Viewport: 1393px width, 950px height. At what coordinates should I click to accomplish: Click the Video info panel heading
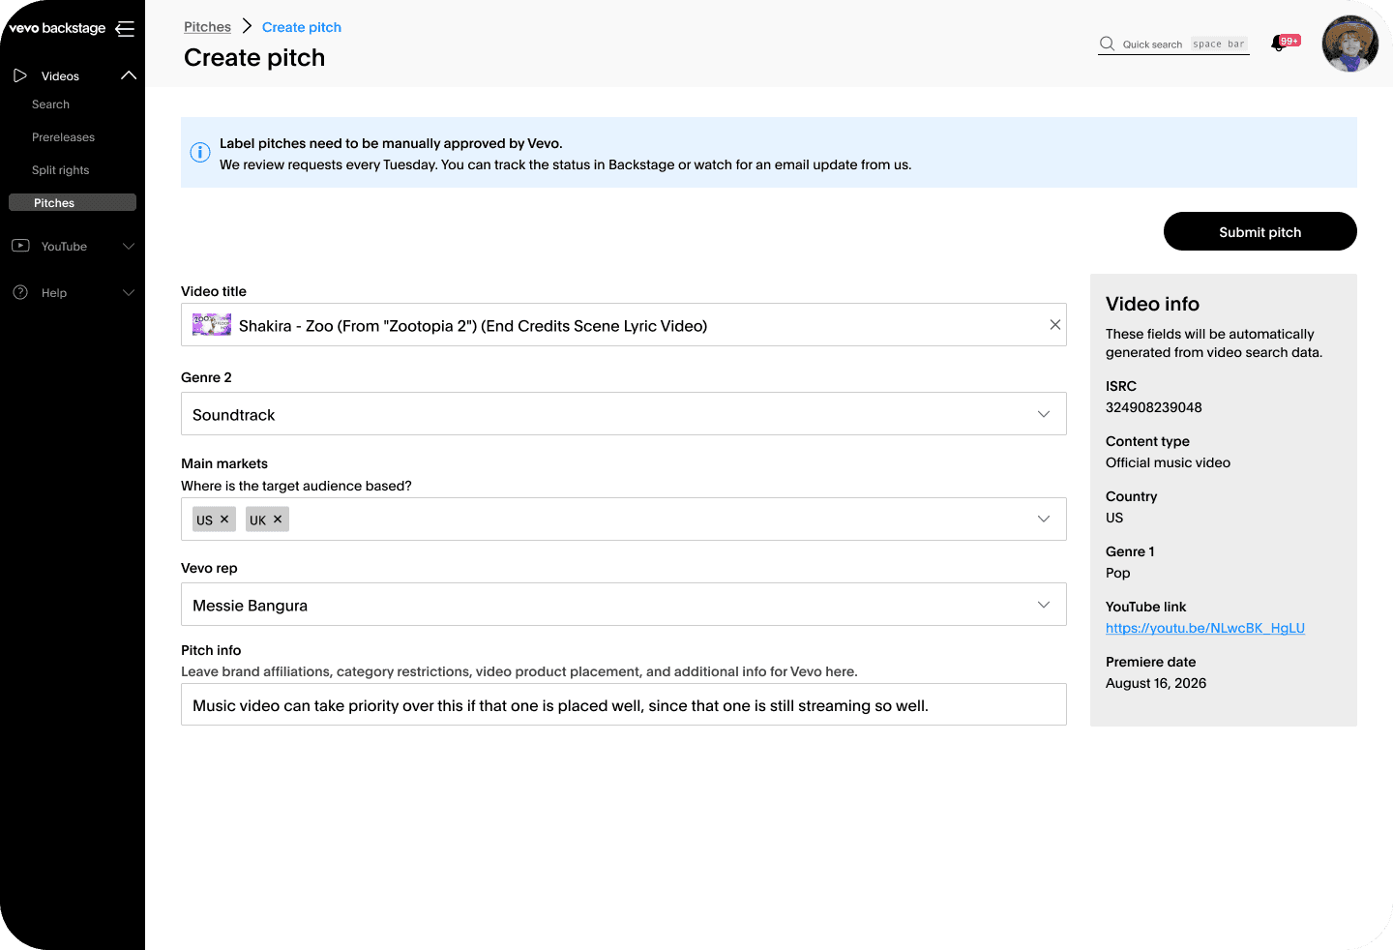pos(1152,304)
